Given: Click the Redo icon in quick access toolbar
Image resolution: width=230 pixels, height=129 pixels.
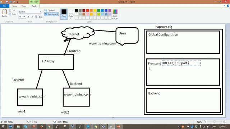Looking at the screenshot, I should (x=14, y=2).
